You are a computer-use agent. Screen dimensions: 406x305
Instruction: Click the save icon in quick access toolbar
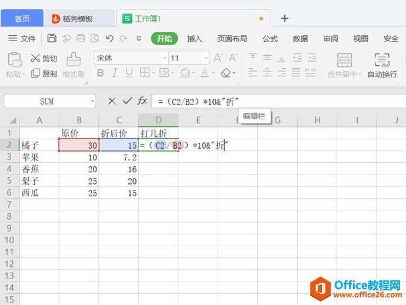pyautogui.click(x=52, y=39)
